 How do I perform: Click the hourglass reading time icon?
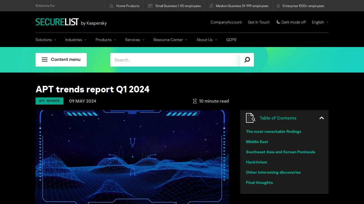(x=195, y=101)
